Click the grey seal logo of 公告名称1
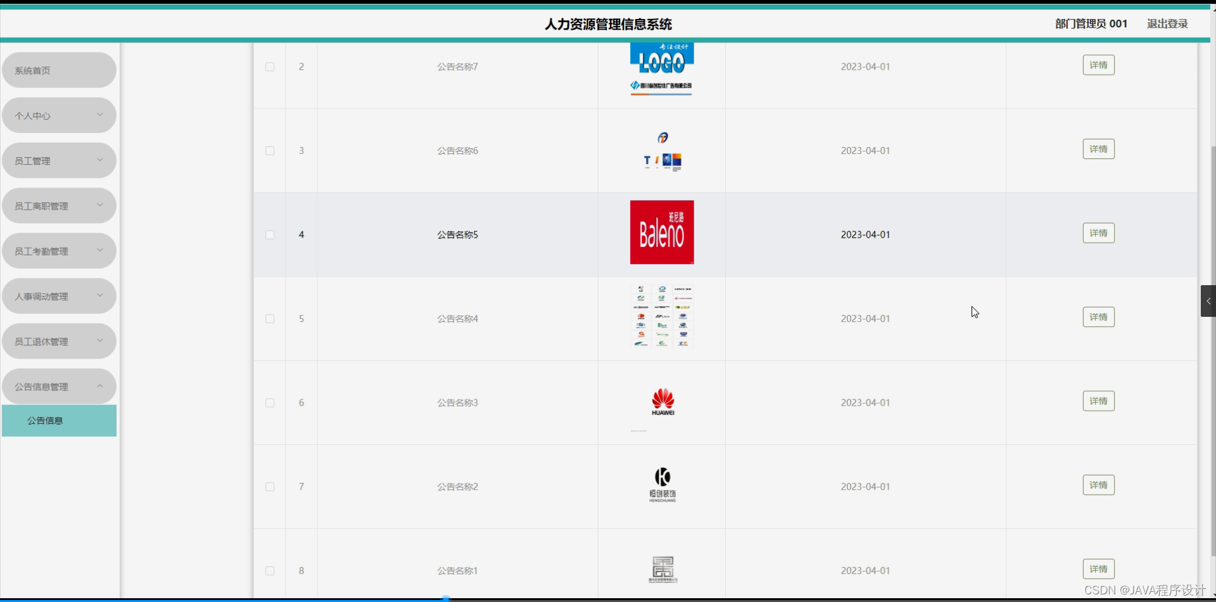Viewport: 1216px width, 602px height. pyautogui.click(x=662, y=569)
